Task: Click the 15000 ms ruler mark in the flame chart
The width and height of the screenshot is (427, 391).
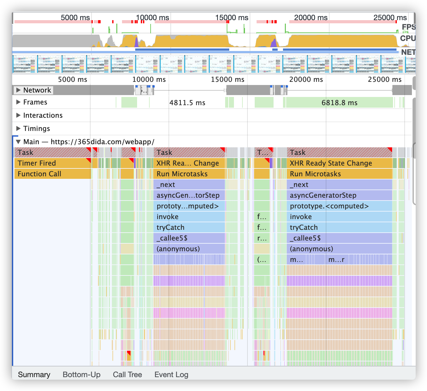Action: coord(228,79)
